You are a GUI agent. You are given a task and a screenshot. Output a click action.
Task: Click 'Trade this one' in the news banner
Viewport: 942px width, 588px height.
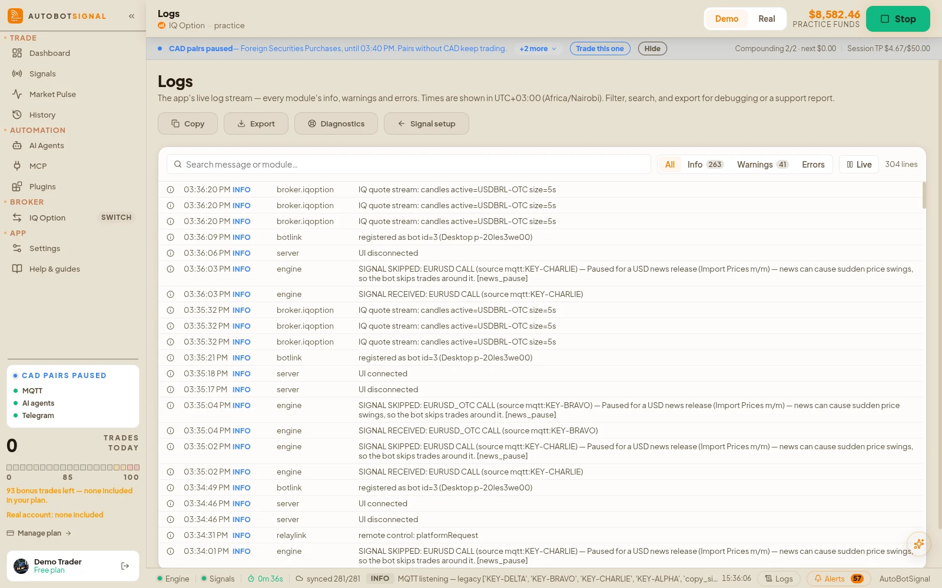pyautogui.click(x=600, y=49)
